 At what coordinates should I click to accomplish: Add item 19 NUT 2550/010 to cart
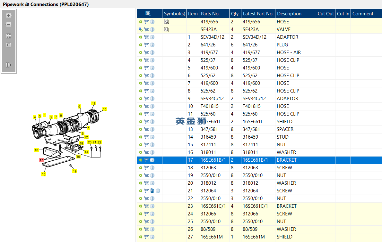tap(146, 175)
